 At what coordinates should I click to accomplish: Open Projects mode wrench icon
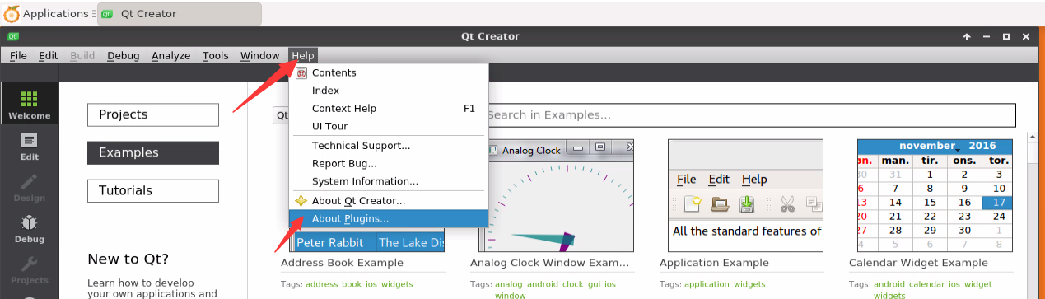coord(29,269)
